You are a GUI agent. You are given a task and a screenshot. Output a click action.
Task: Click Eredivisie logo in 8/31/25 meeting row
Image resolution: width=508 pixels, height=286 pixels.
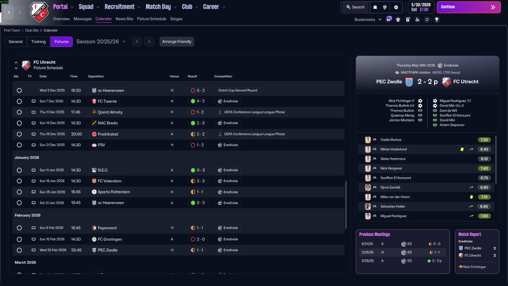pyautogui.click(x=404, y=244)
